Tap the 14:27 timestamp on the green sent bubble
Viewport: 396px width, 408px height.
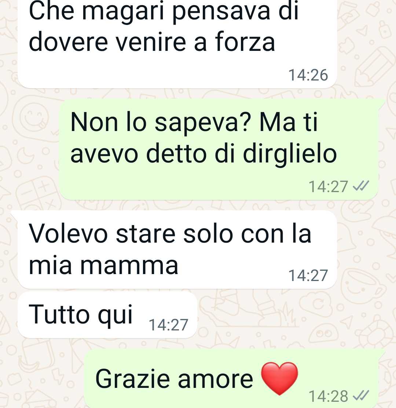pyautogui.click(x=328, y=187)
